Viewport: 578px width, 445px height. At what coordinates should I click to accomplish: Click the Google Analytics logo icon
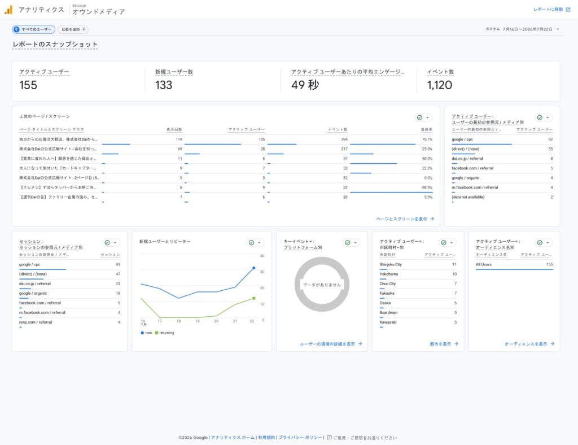pos(8,10)
